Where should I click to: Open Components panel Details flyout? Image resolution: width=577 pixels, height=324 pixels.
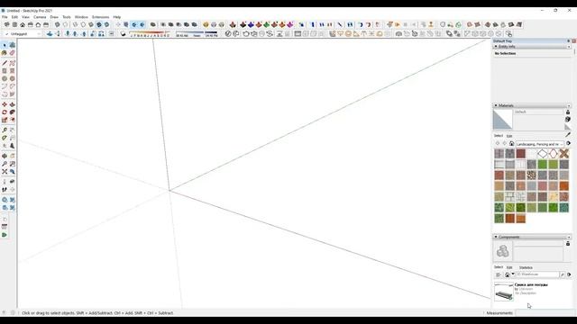tap(569, 274)
